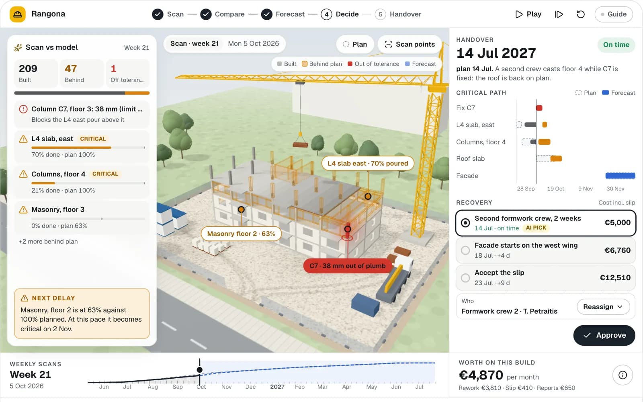Click the C7 38 mm out of plumb callout

(x=348, y=266)
